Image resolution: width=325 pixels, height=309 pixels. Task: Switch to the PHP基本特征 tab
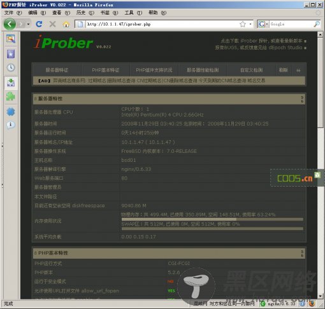click(106, 70)
